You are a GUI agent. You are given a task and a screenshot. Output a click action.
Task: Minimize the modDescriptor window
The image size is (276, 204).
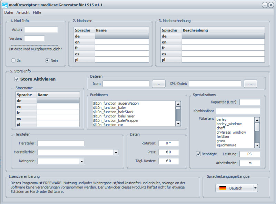click(x=264, y=5)
